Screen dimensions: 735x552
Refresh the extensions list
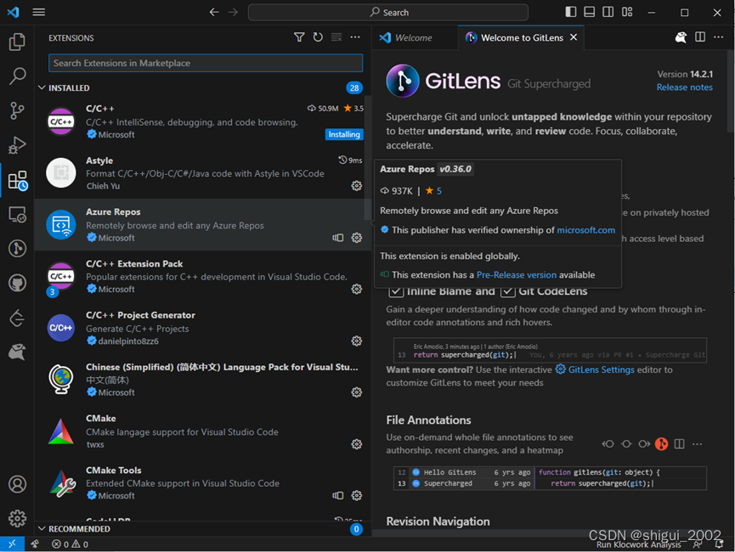tap(318, 37)
